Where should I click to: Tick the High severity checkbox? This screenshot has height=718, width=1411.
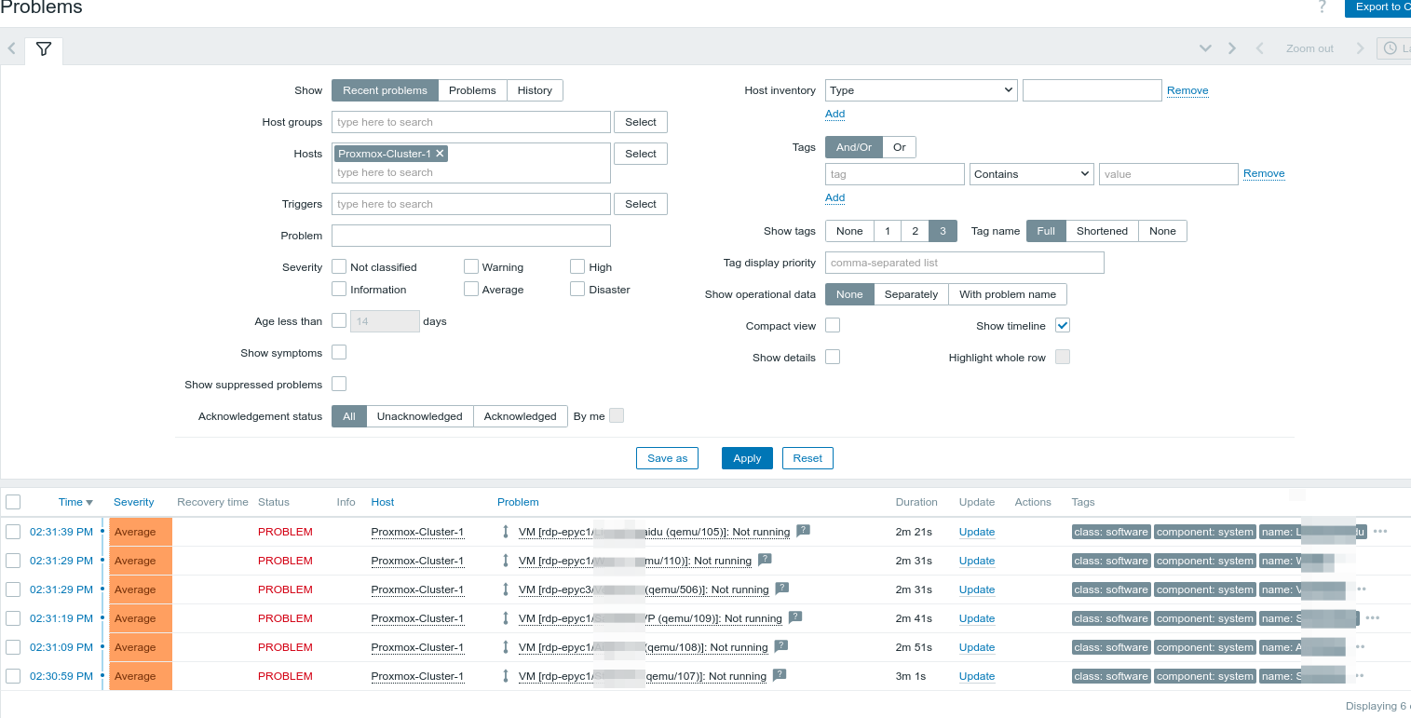[577, 266]
